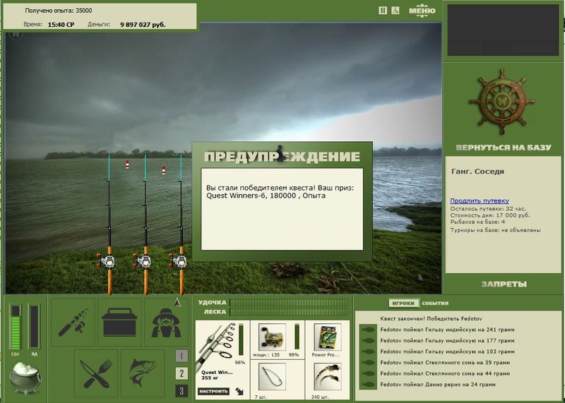Open the fish catch icon

coord(143,373)
